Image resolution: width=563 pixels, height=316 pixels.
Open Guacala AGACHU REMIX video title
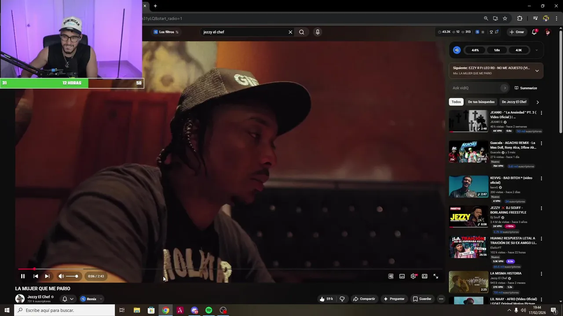(513, 145)
